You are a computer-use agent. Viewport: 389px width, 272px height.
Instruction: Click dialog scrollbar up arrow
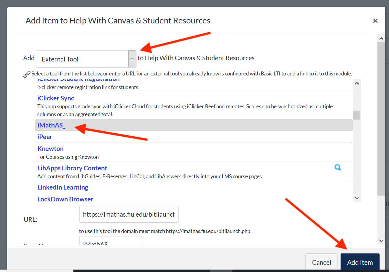click(x=381, y=38)
